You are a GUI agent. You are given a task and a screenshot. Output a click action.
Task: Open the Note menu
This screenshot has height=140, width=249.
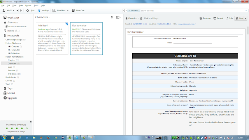[x=21, y=5]
